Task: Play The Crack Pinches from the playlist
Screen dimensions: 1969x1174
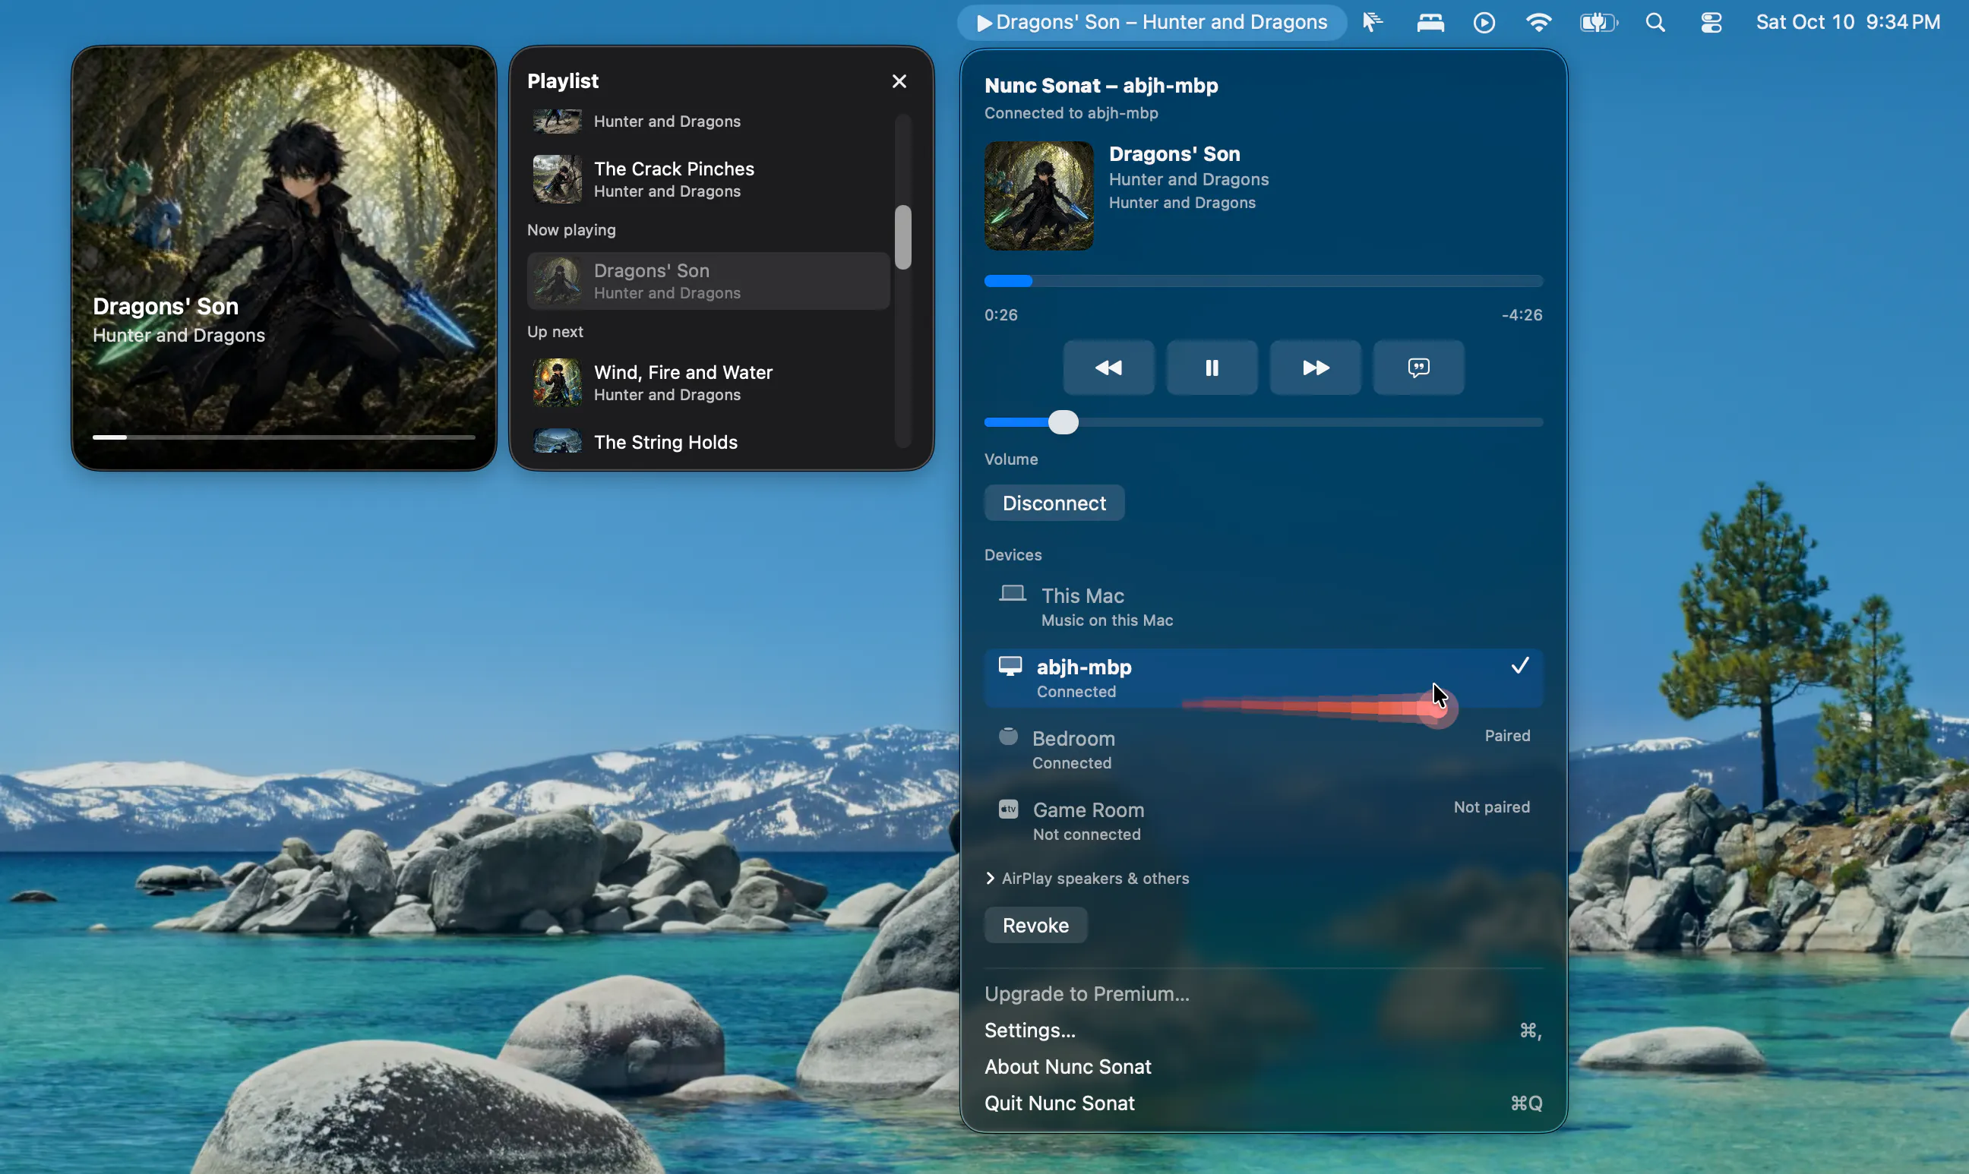Action: point(708,179)
